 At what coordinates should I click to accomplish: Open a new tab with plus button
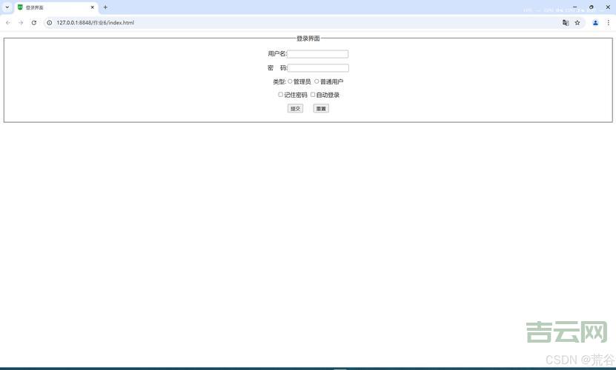[x=105, y=7]
